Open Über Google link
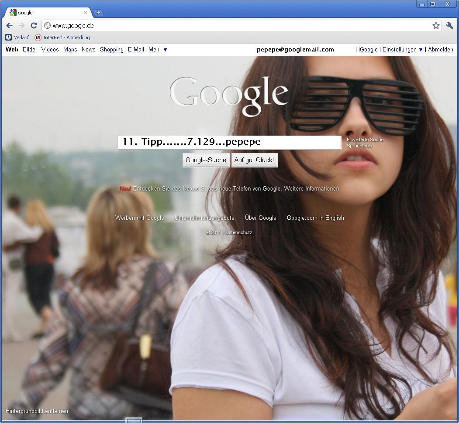 pos(261,218)
